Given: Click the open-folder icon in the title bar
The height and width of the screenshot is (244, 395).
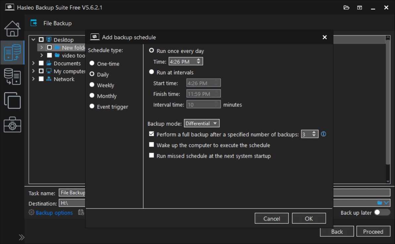Looking at the screenshot, I should click(346, 7).
